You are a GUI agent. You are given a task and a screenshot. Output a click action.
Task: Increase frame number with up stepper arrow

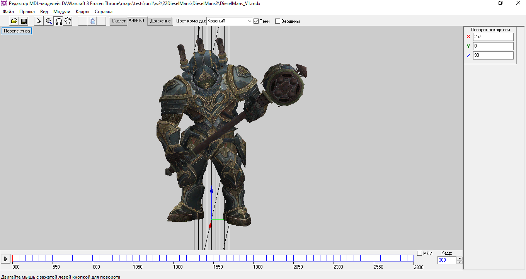460,258
